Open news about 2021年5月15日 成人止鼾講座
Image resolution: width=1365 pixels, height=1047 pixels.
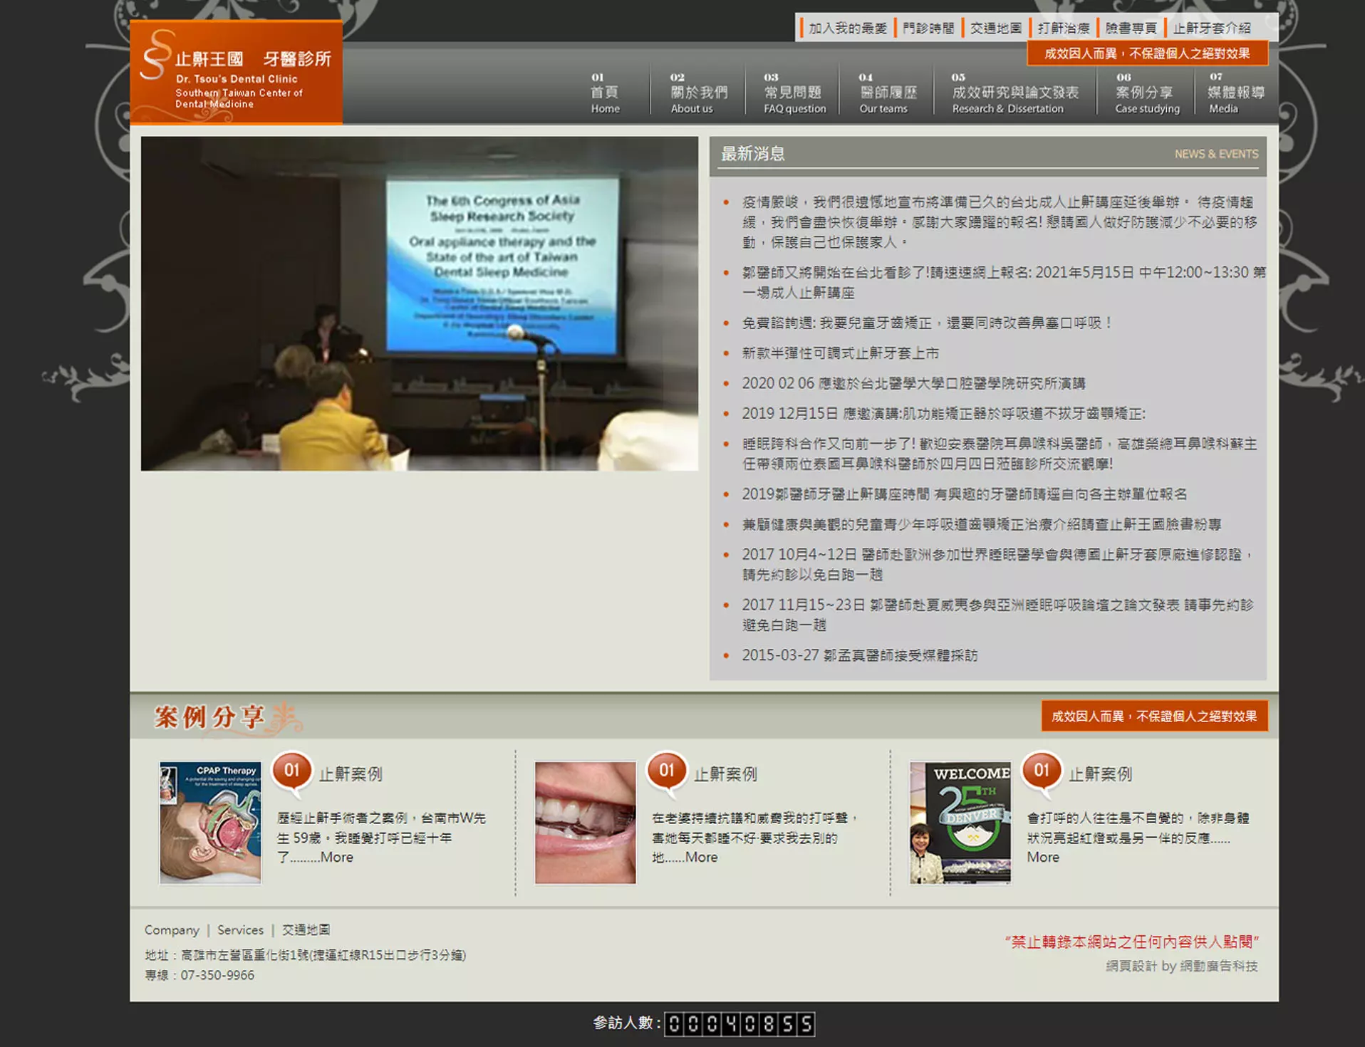[1004, 282]
